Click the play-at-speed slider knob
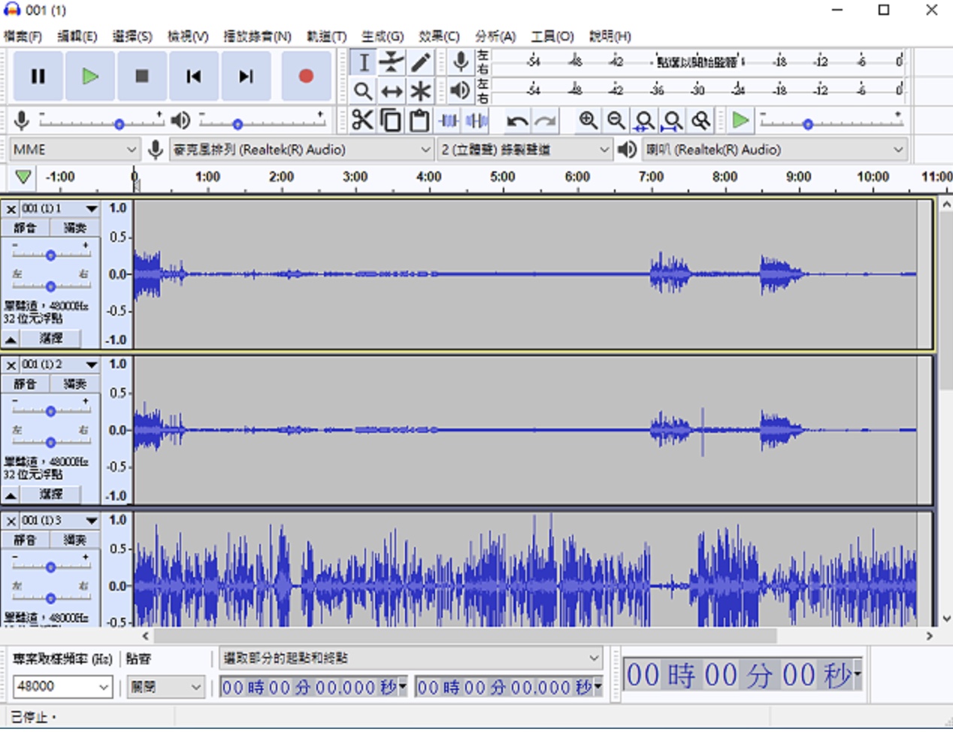This screenshot has height=732, width=953. pyautogui.click(x=808, y=124)
